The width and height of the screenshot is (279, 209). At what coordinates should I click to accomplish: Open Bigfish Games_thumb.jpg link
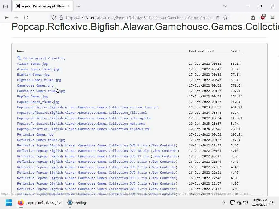coord(39,80)
